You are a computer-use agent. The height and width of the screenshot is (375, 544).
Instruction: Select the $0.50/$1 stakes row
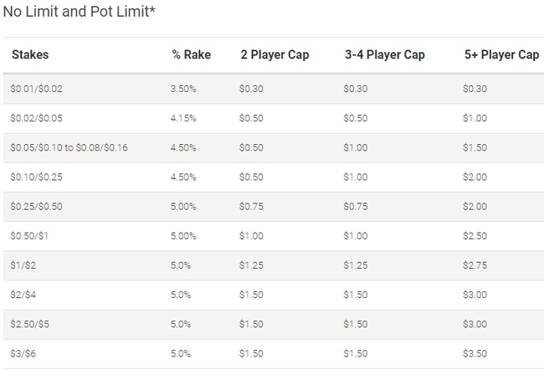click(x=274, y=236)
